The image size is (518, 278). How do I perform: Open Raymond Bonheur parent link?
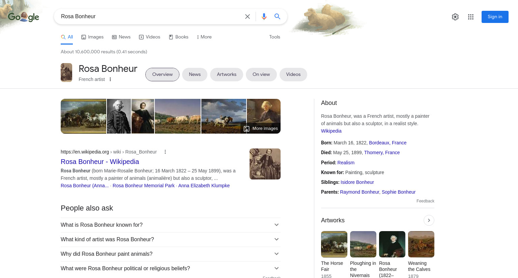click(x=359, y=192)
